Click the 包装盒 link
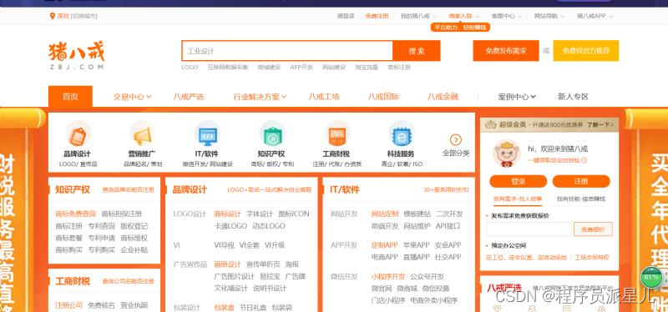This screenshot has height=312, width=668. [224, 307]
